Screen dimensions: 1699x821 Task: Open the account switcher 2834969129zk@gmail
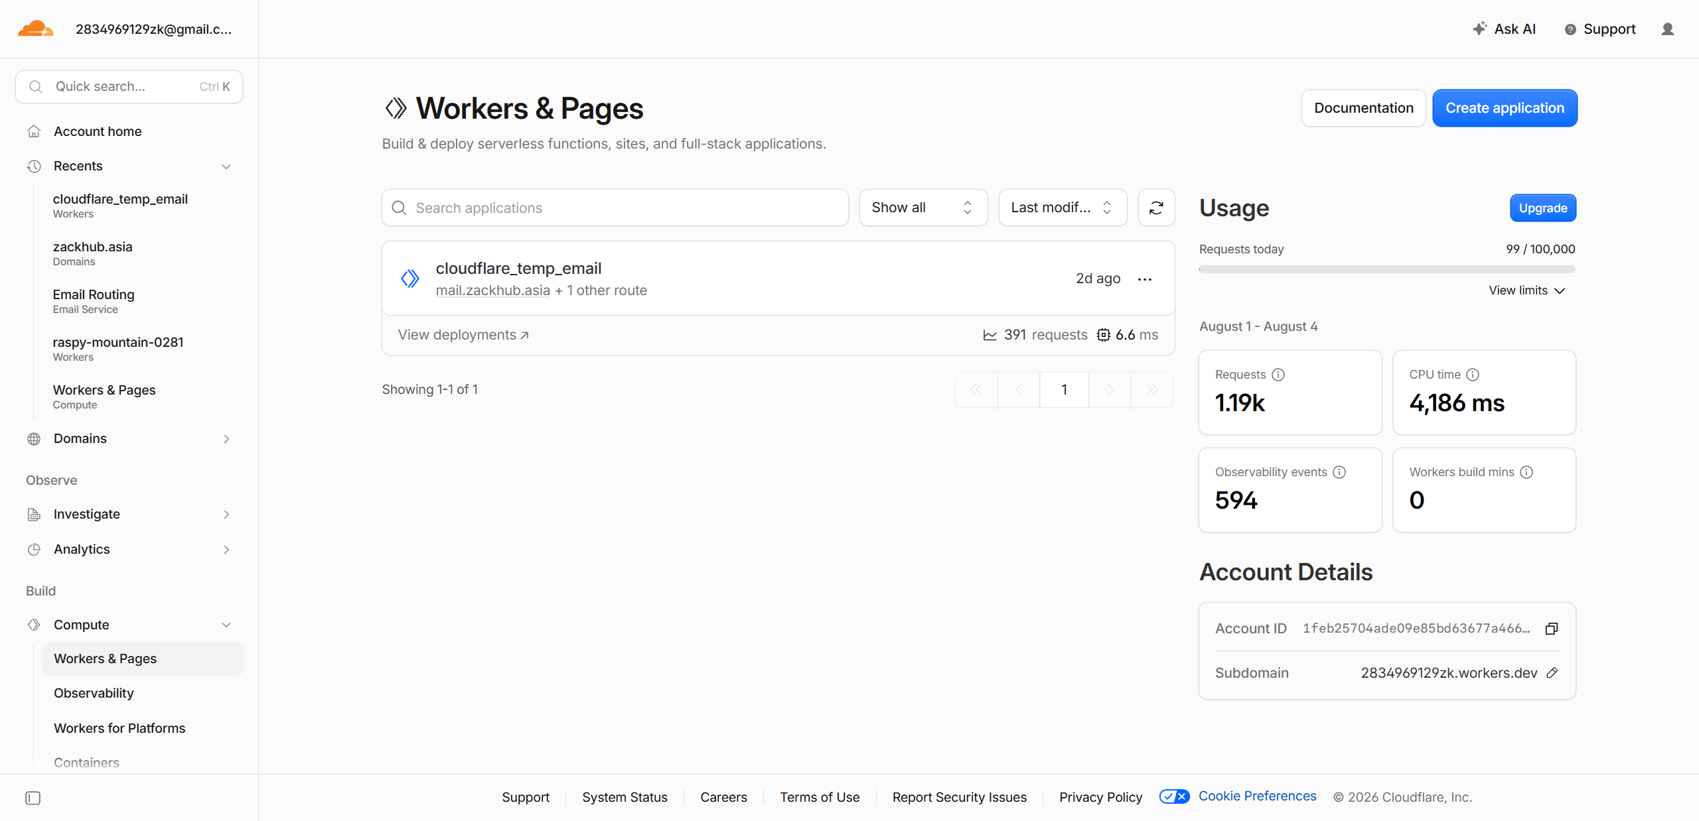(153, 29)
